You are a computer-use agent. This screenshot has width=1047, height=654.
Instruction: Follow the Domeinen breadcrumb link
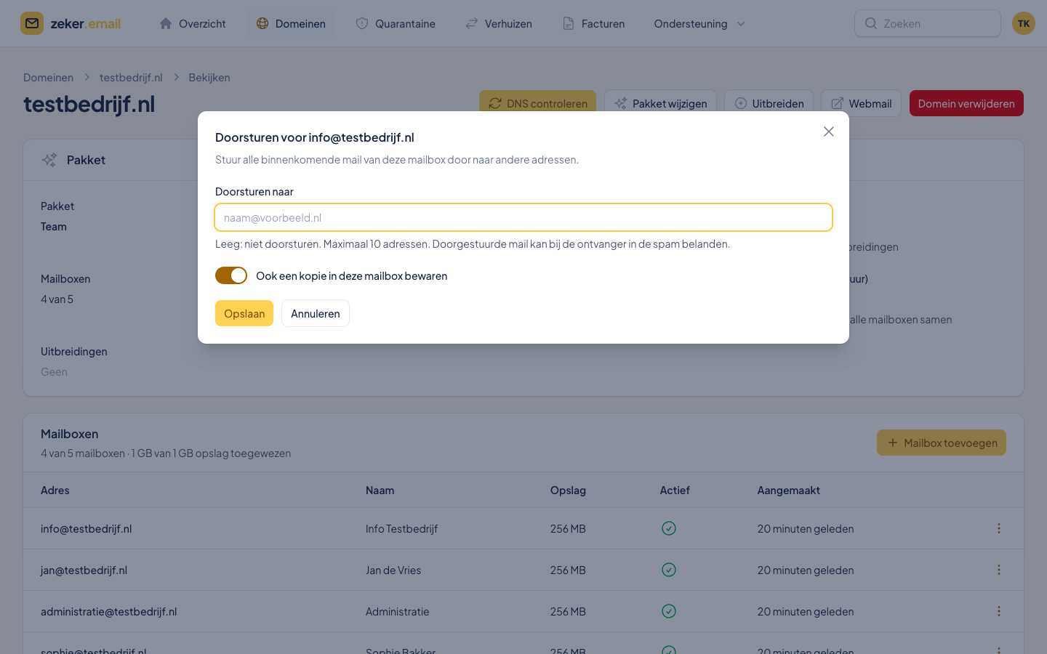point(48,77)
